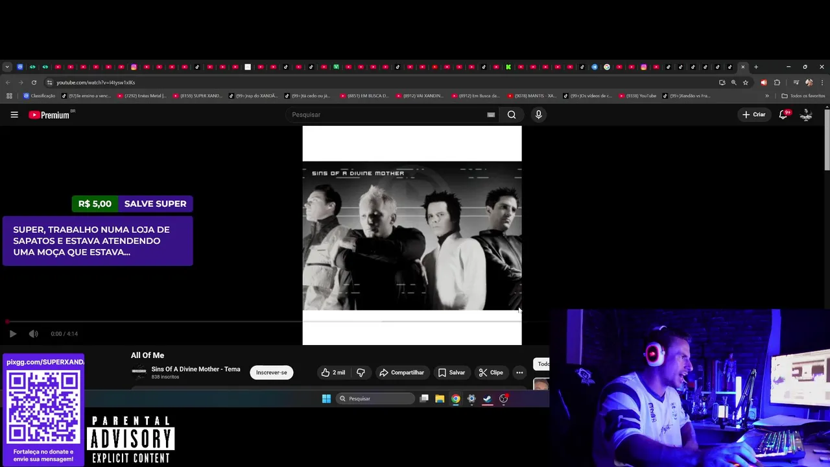Open the Windows Start button
The width and height of the screenshot is (830, 467).
click(326, 399)
